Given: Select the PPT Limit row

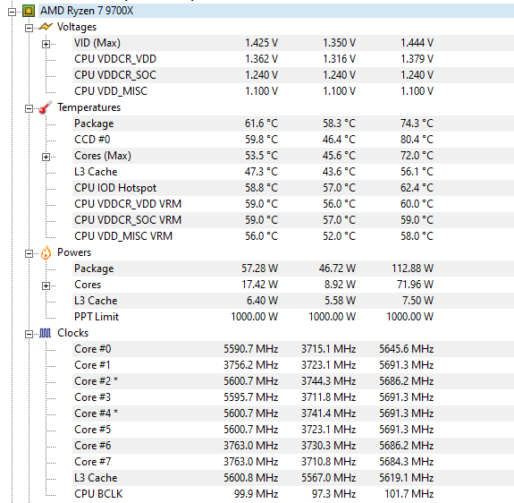Looking at the screenshot, I should 293,317.
